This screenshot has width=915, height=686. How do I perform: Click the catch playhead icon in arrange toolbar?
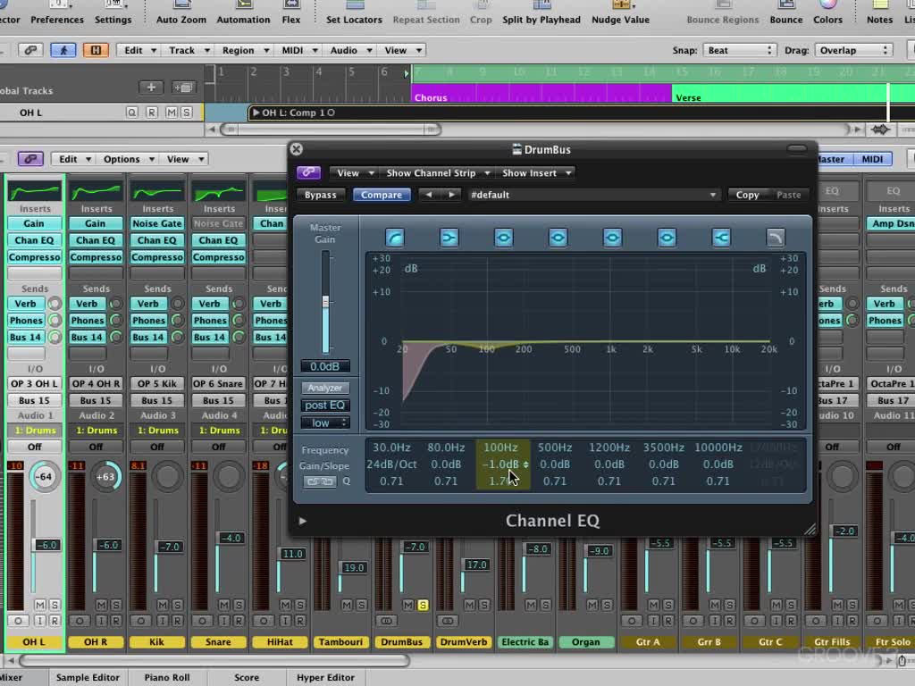(63, 50)
